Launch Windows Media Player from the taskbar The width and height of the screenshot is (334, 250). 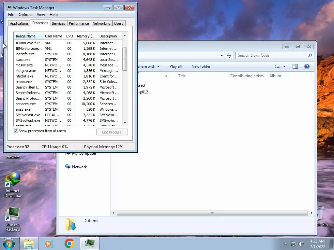[x=49, y=243]
